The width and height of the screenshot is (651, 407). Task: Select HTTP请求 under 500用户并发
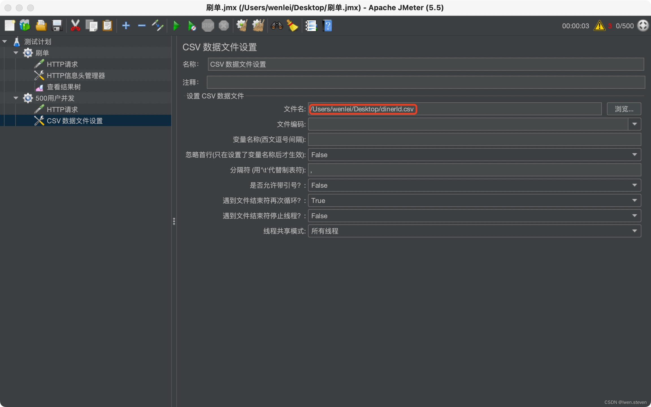coord(62,109)
